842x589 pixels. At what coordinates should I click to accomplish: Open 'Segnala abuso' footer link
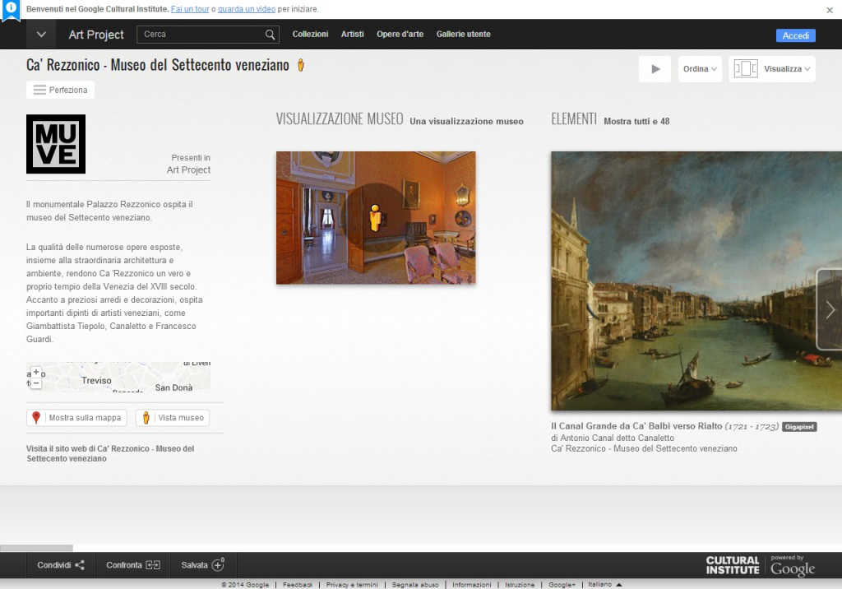[415, 585]
